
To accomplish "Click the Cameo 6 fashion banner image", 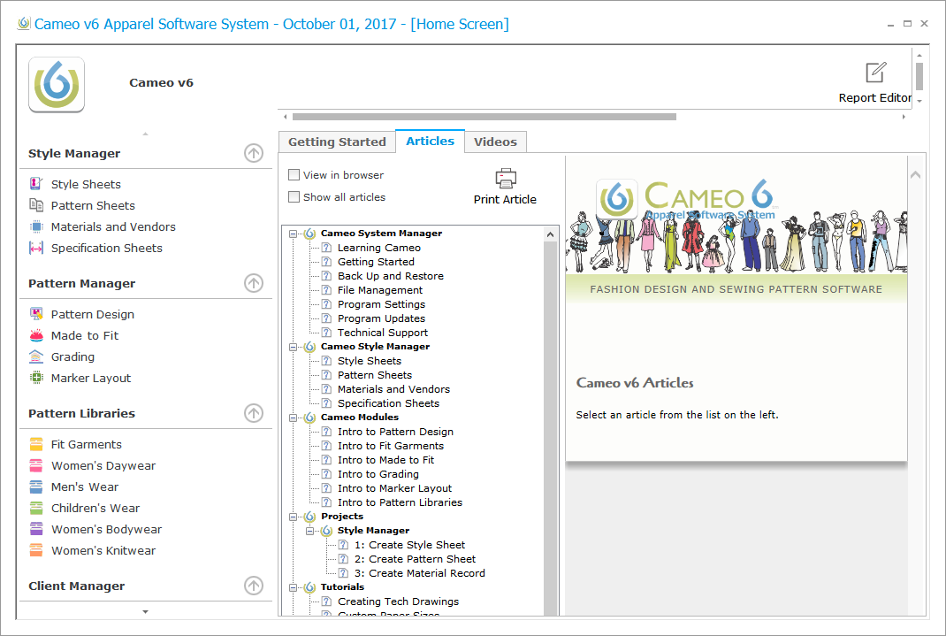I will [736, 229].
